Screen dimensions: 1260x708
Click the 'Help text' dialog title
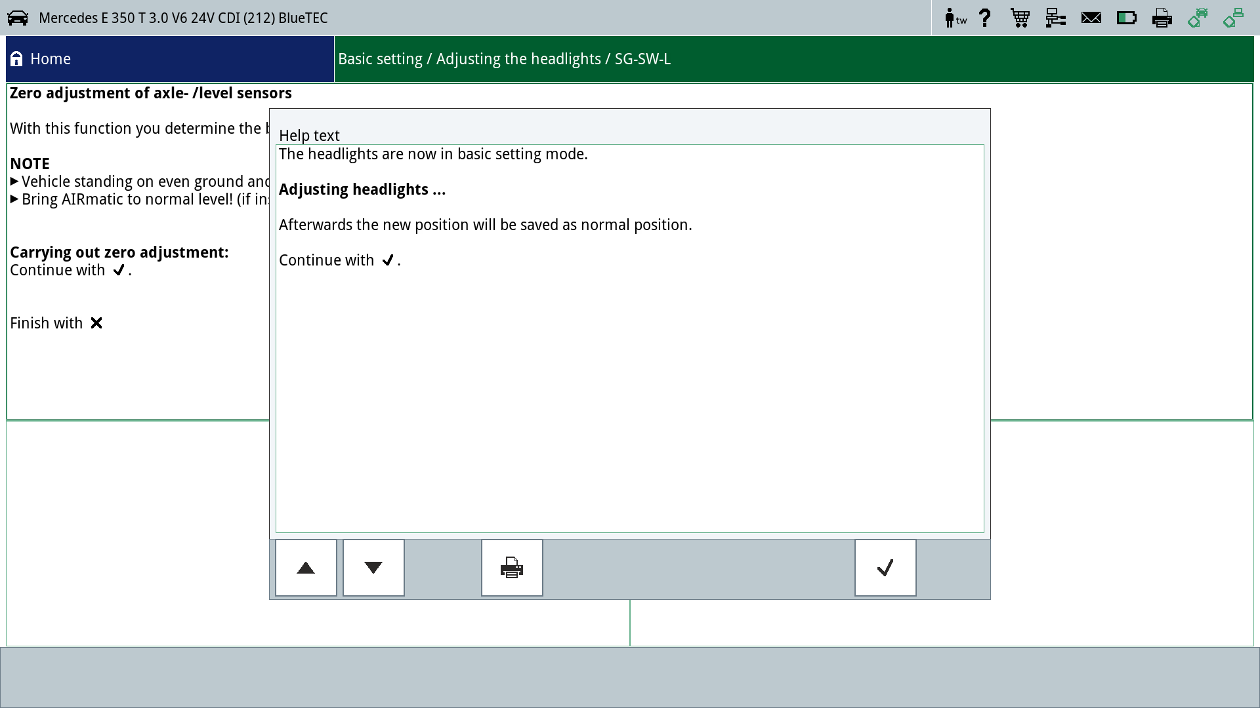point(309,136)
